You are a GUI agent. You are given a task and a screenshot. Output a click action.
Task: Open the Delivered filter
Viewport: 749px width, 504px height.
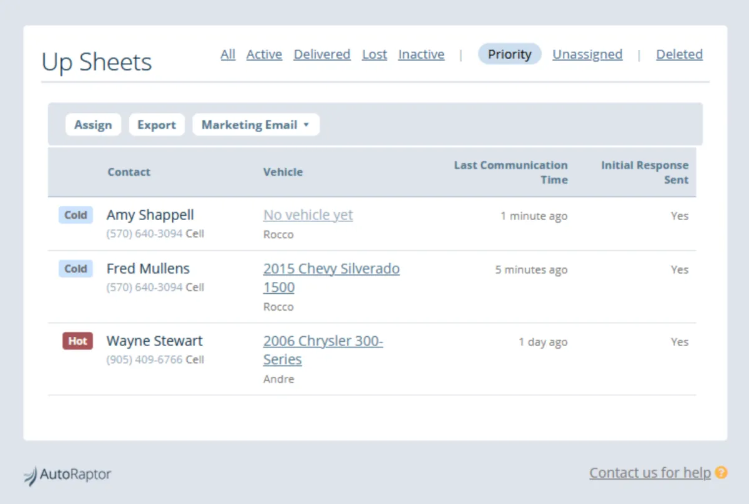point(322,54)
